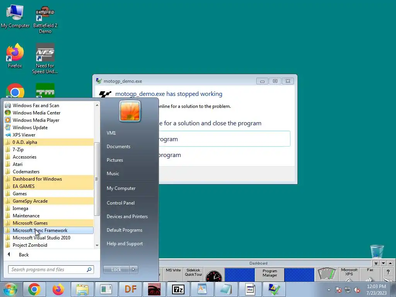396x297 pixels.
Task: Click the Dashboard analog clock
Action: pos(213,276)
